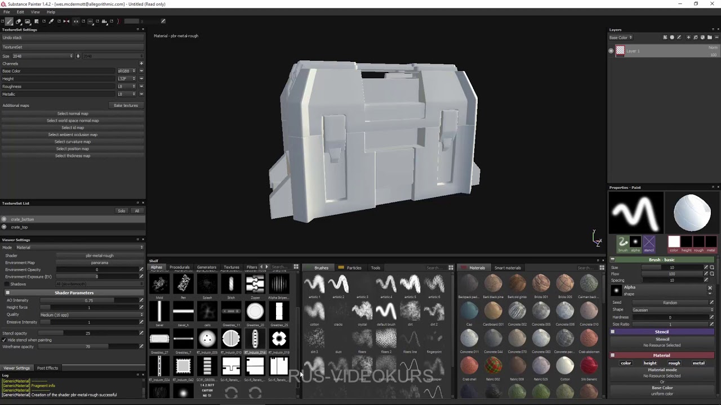This screenshot has width=721, height=405.
Task: Add an effect in Layers panel
Action: (665, 37)
